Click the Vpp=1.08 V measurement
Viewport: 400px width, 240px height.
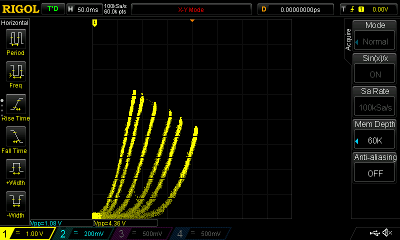click(x=46, y=223)
